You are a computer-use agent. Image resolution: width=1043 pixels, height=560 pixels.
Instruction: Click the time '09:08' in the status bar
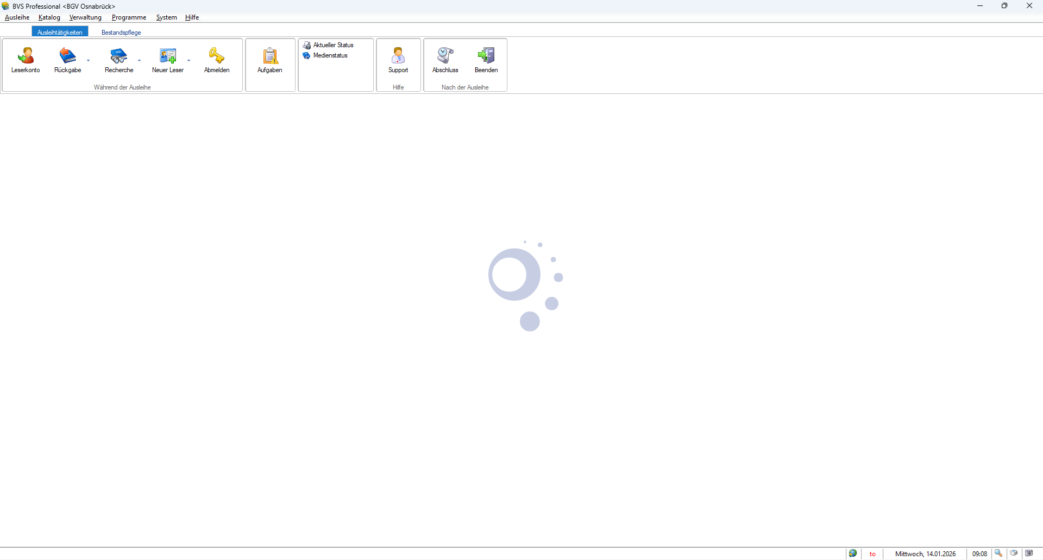coord(979,554)
